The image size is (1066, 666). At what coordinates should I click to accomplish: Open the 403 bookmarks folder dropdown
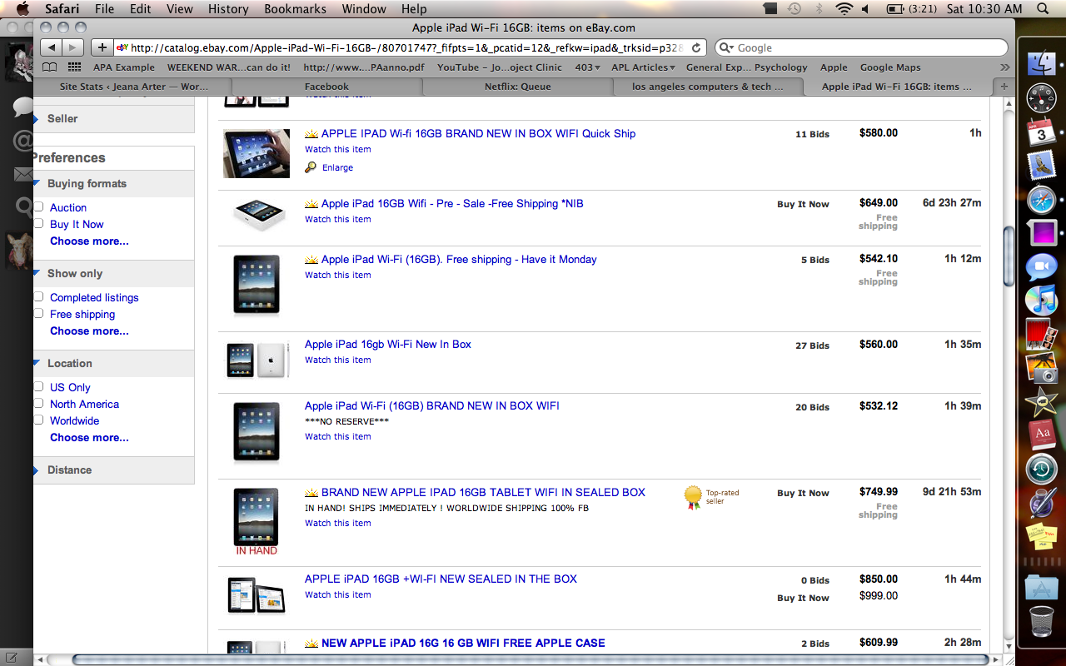pyautogui.click(x=587, y=67)
